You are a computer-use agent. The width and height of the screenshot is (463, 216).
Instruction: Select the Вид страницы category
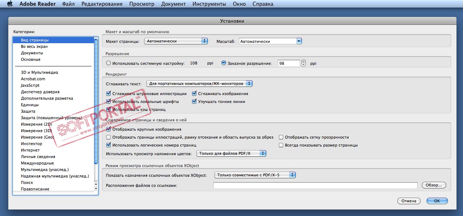(x=53, y=40)
